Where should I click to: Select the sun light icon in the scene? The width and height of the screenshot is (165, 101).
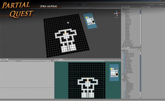[68, 23]
